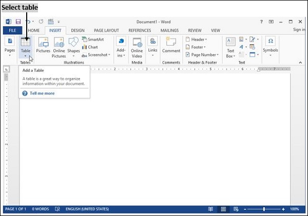This screenshot has height=216, width=308.
Task: Switch to the PAGE LAYOUT tab
Action: tap(106, 30)
